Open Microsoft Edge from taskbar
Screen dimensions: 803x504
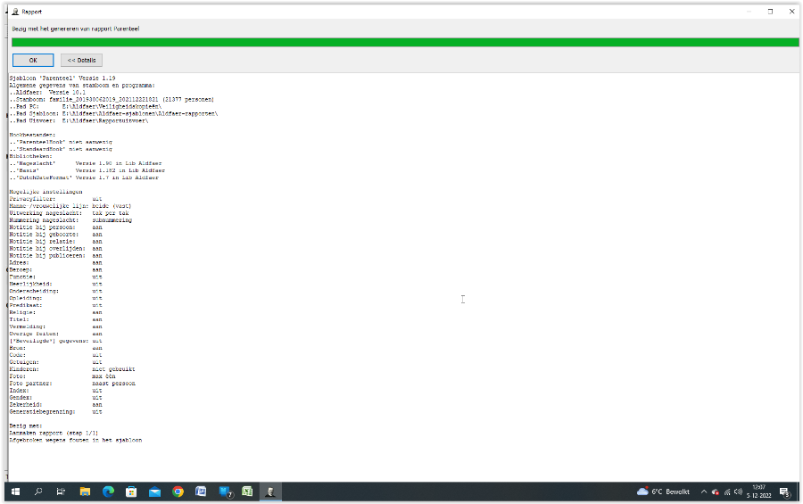pyautogui.click(x=108, y=492)
